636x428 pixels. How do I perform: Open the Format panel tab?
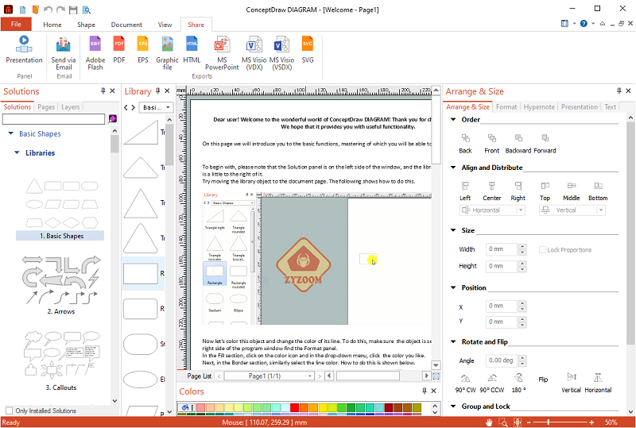pyautogui.click(x=506, y=107)
